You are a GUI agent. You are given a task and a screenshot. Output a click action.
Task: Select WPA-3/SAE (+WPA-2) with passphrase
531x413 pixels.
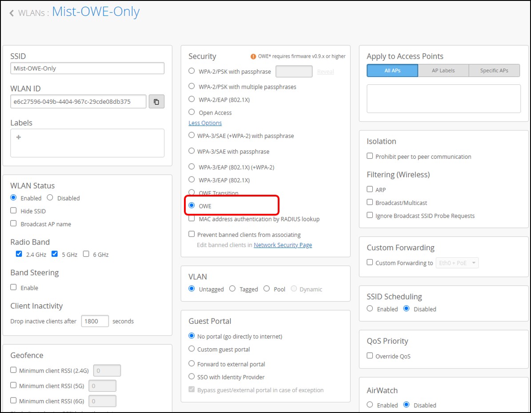point(192,135)
